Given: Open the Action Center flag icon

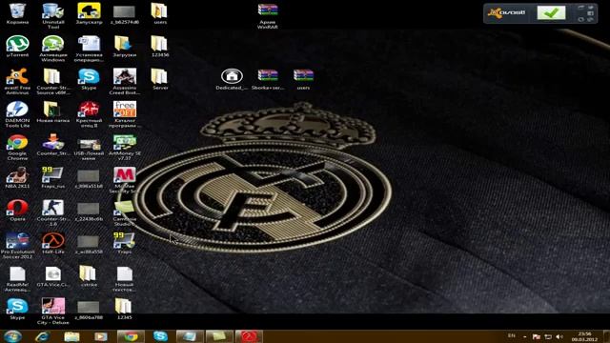Looking at the screenshot, I should (536, 336).
